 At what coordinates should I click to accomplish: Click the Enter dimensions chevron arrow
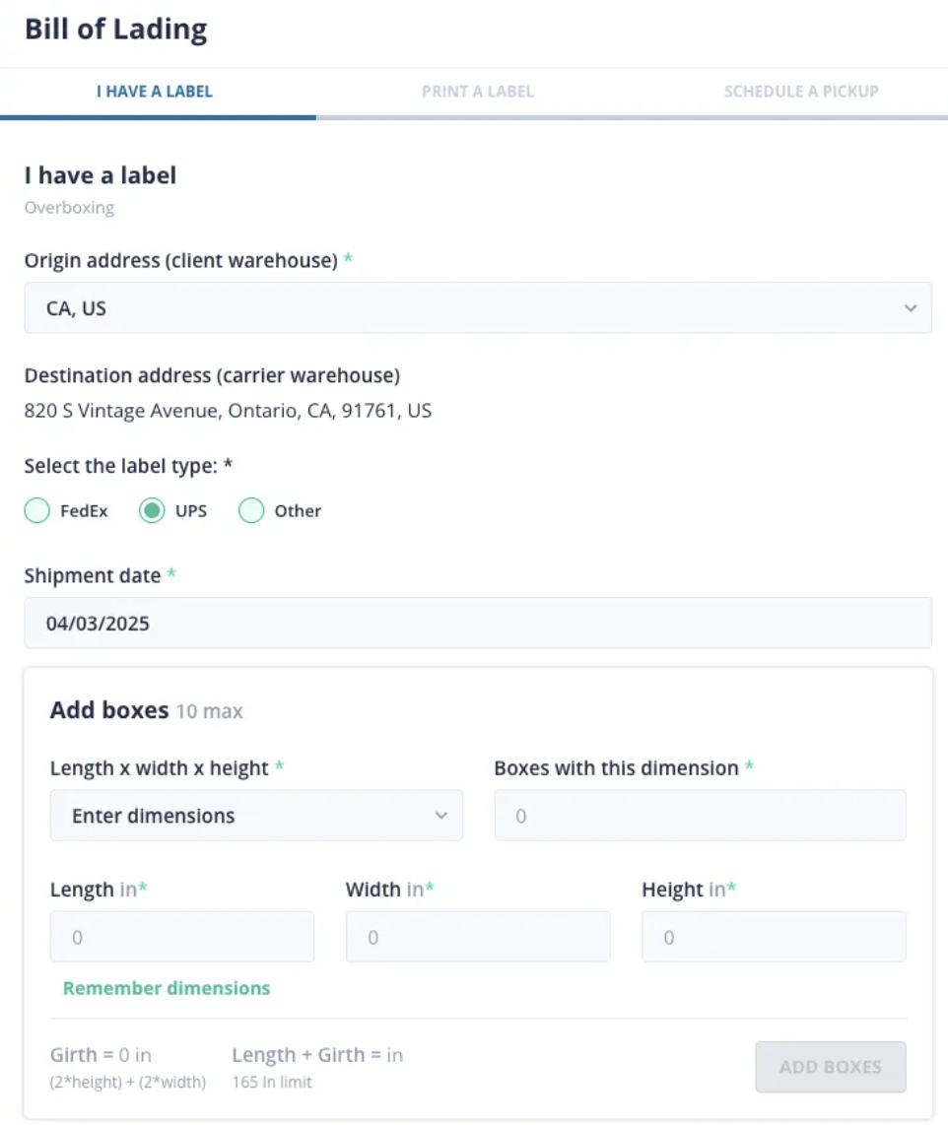(440, 816)
